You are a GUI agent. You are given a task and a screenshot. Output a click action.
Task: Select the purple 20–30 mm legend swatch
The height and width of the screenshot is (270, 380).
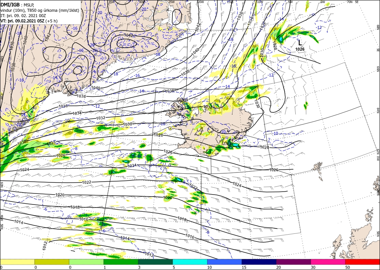(x=293, y=262)
